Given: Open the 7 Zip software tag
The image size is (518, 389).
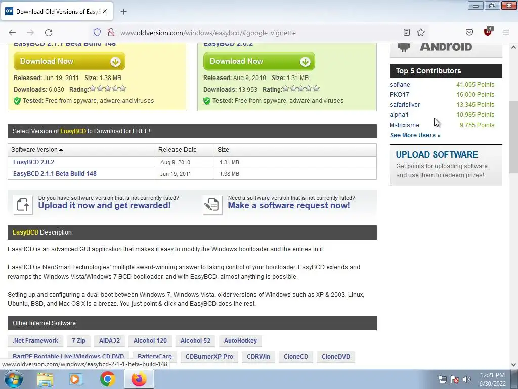Looking at the screenshot, I should (x=78, y=341).
